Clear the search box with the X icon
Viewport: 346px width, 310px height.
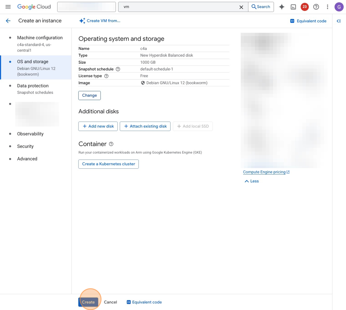pyautogui.click(x=241, y=7)
